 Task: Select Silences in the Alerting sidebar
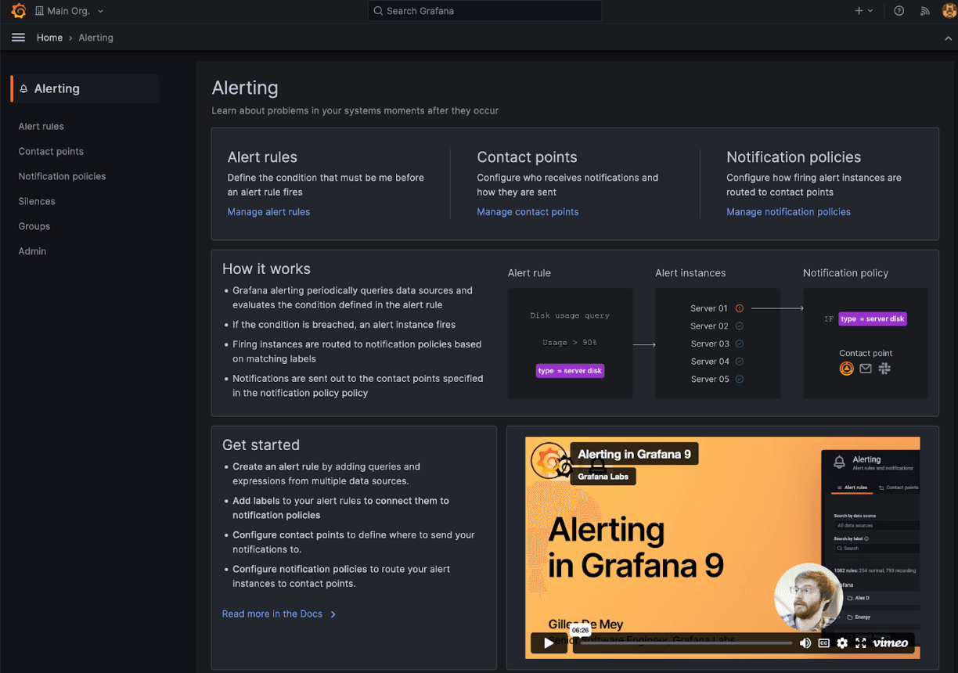pos(36,201)
